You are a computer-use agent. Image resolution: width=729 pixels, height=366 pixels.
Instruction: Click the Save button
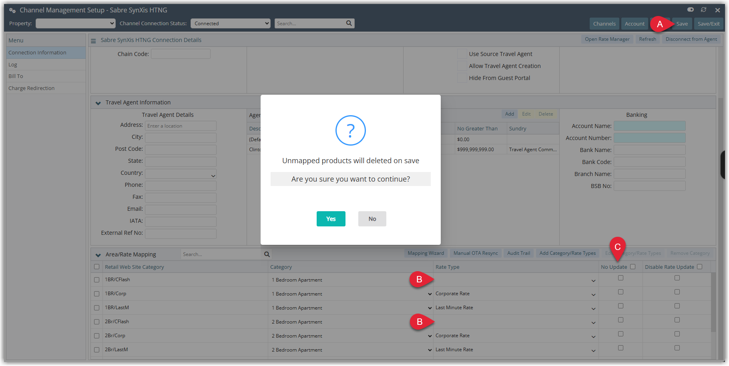click(x=682, y=24)
